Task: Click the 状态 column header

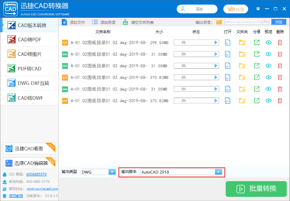Action: [x=196, y=32]
